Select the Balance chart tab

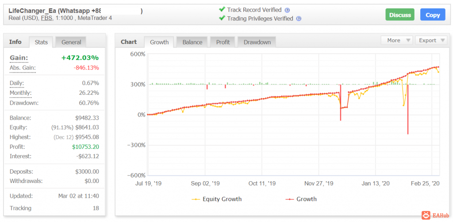pyautogui.click(x=192, y=42)
